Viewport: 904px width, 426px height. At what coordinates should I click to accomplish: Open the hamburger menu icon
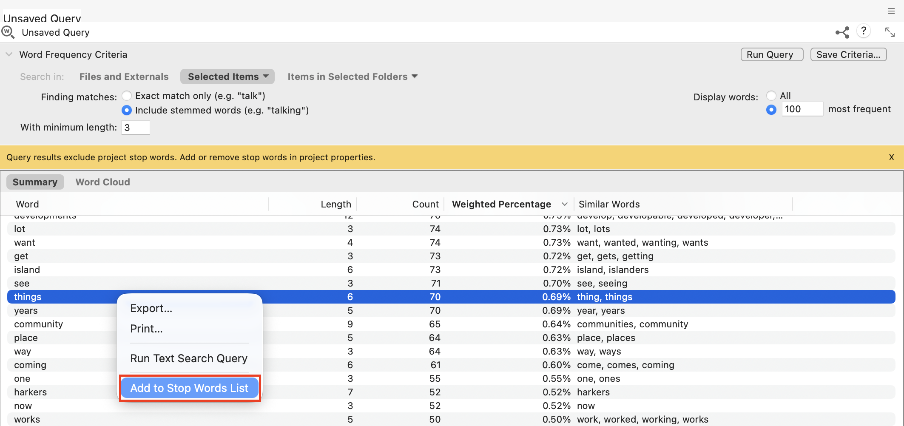pyautogui.click(x=891, y=11)
